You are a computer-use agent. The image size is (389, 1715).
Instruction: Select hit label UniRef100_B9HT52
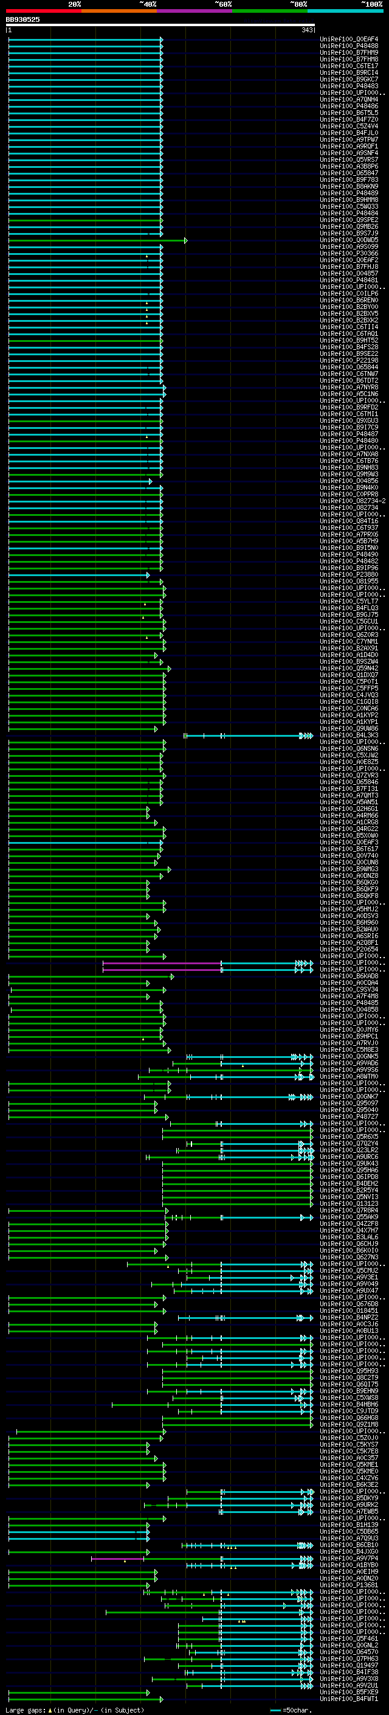click(349, 340)
